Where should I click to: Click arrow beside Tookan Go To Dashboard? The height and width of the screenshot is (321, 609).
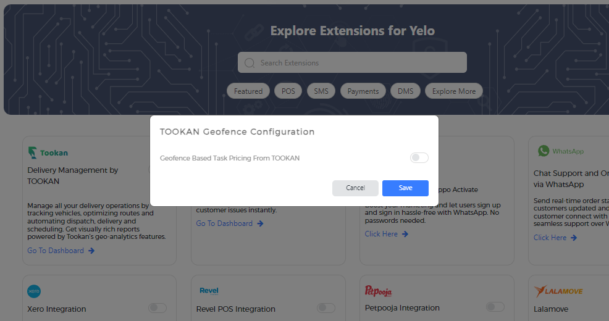(x=91, y=251)
